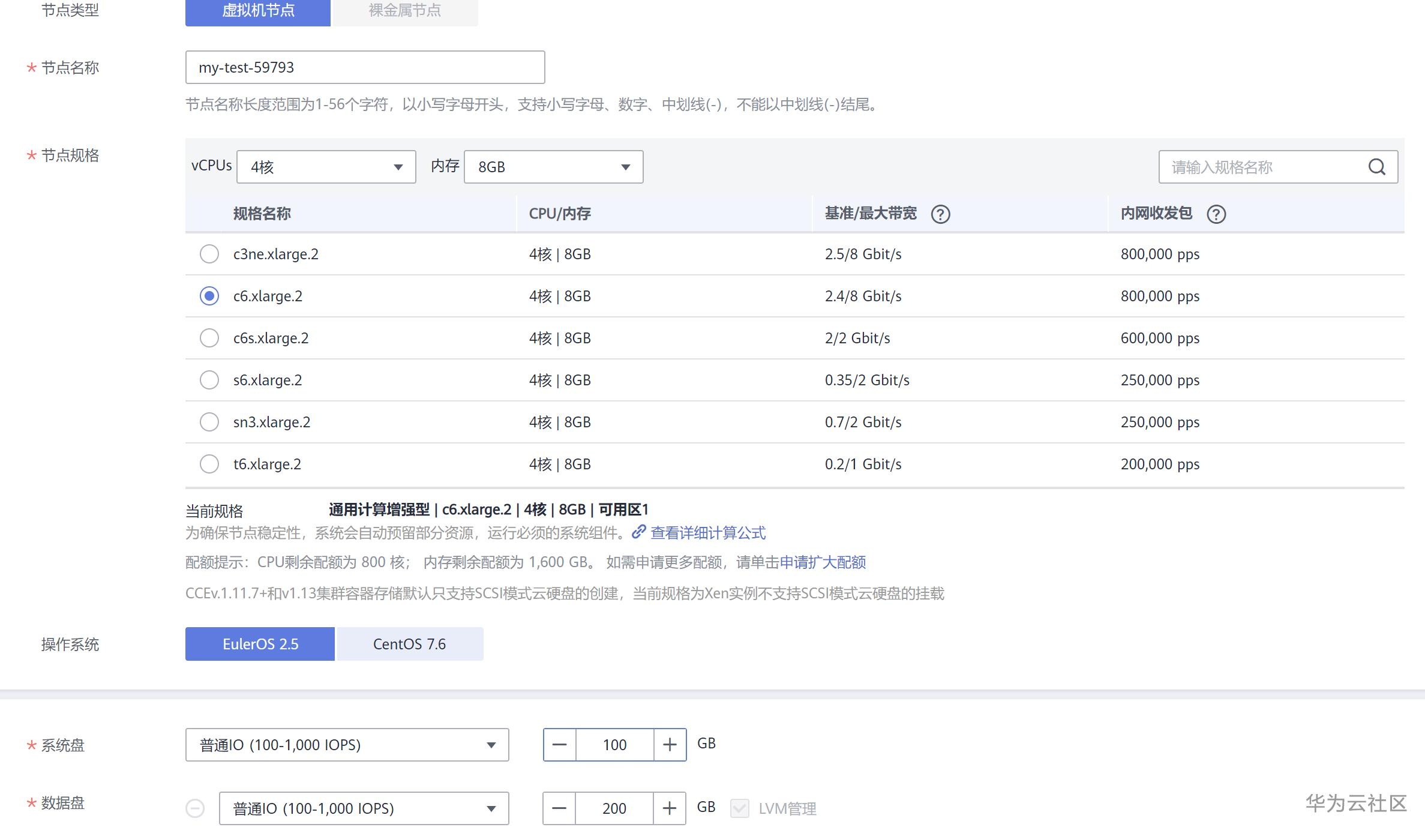The width and height of the screenshot is (1425, 836).
Task: Expand the 系统盘 disk type dropdown
Action: click(x=347, y=745)
